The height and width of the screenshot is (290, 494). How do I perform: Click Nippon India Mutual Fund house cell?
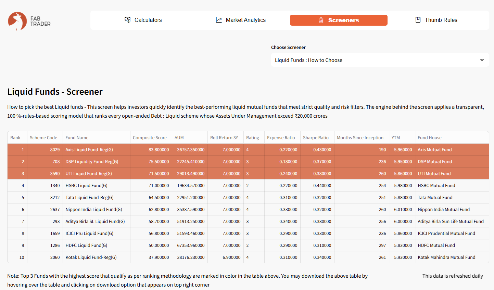pyautogui.click(x=452, y=209)
